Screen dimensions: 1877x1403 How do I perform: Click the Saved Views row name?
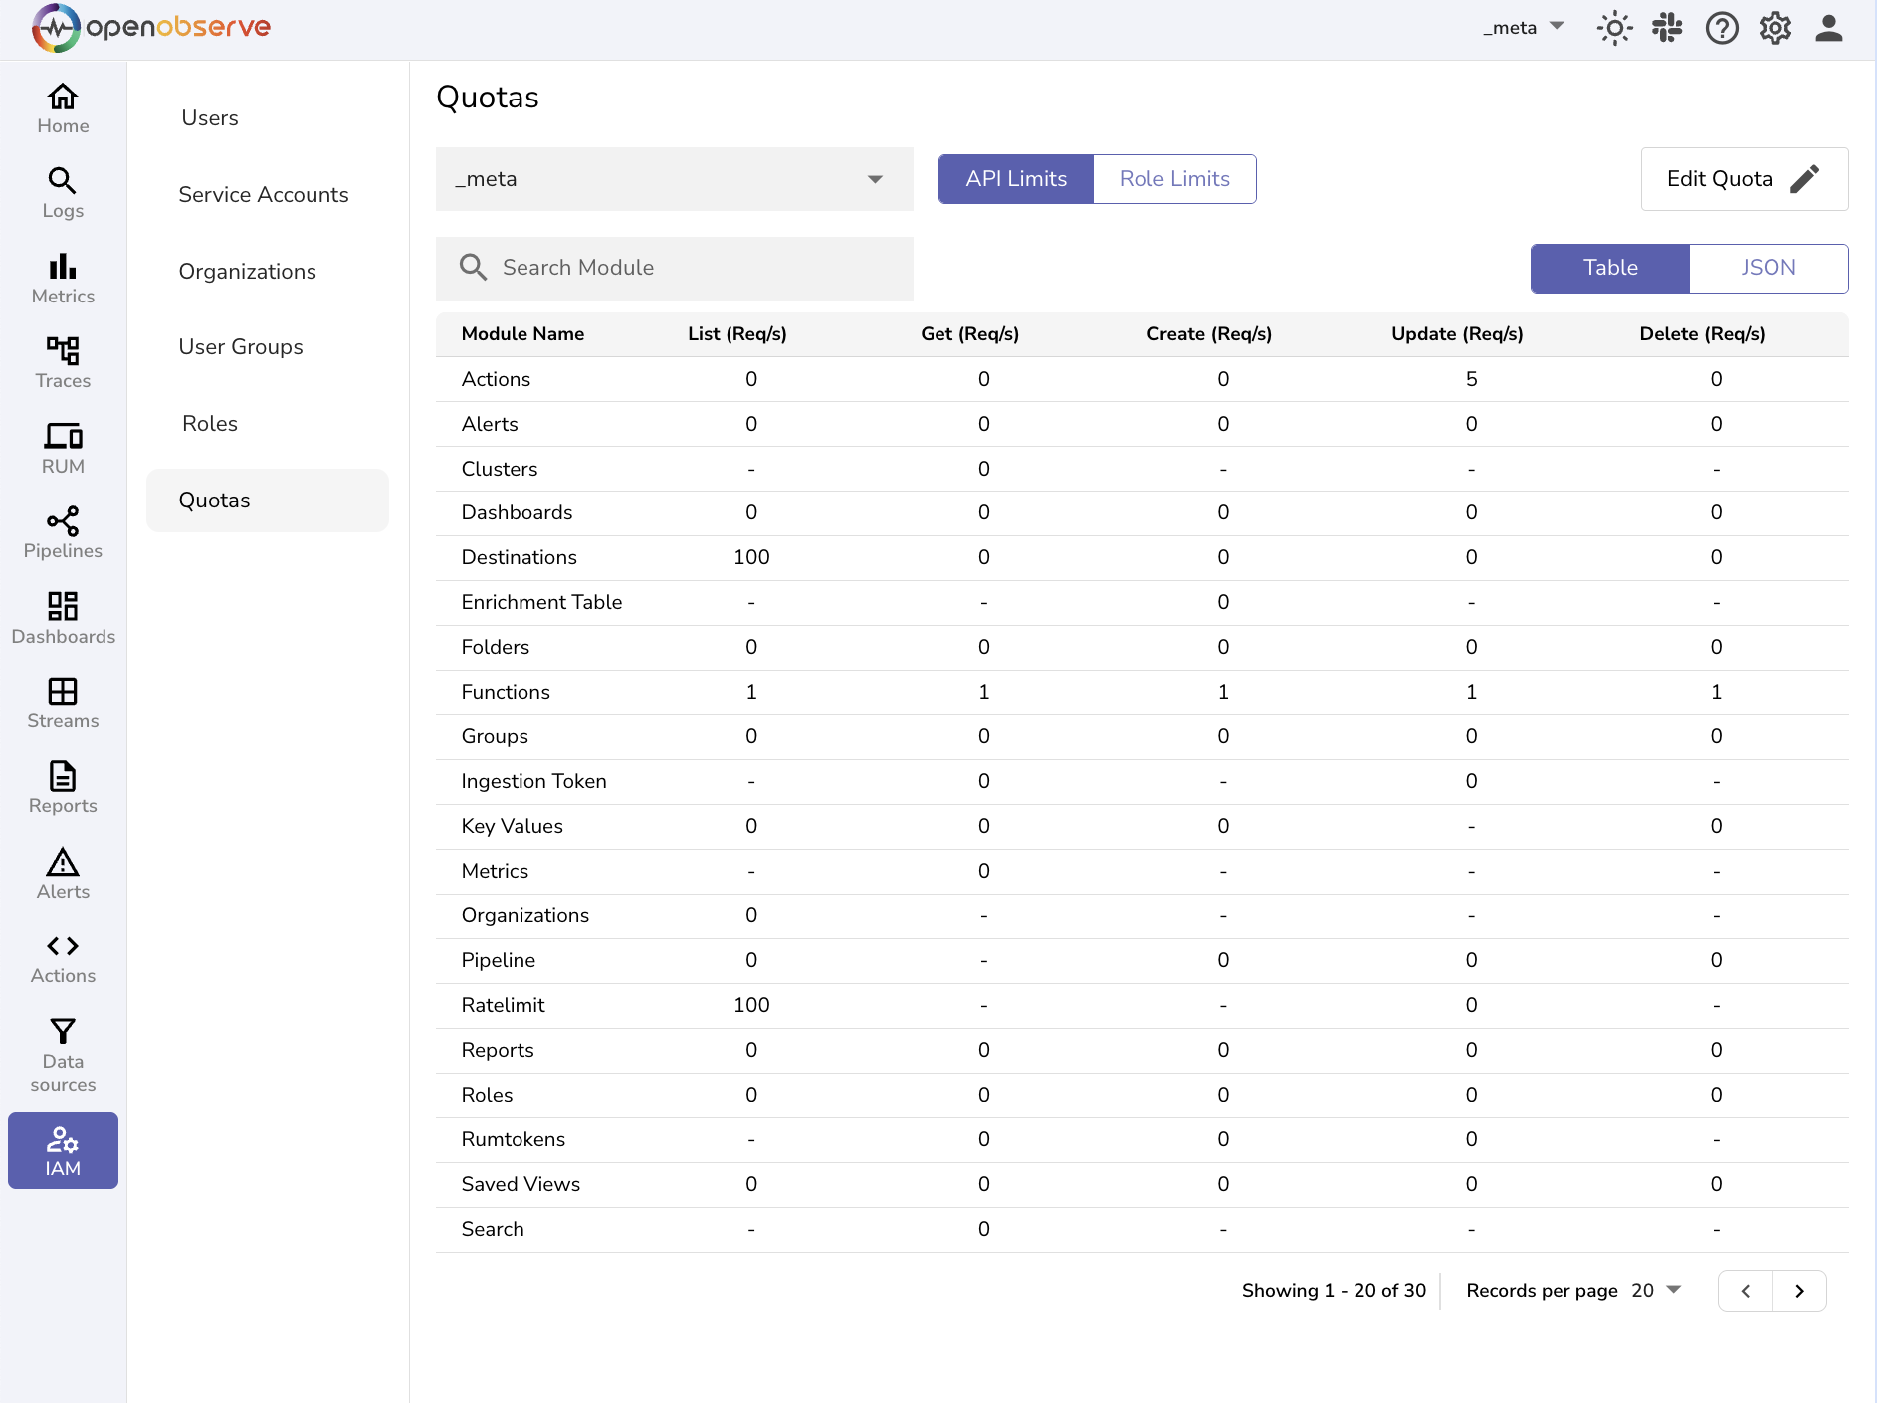click(x=521, y=1184)
